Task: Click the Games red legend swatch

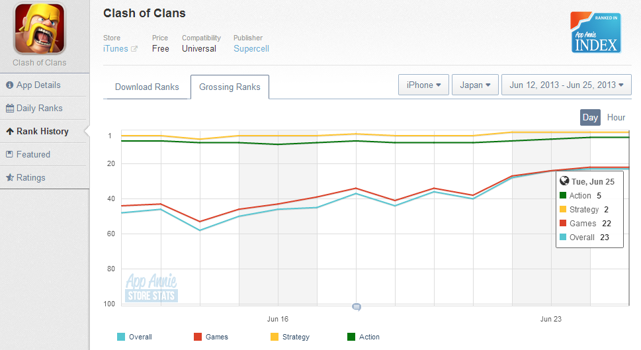Action: [x=198, y=337]
